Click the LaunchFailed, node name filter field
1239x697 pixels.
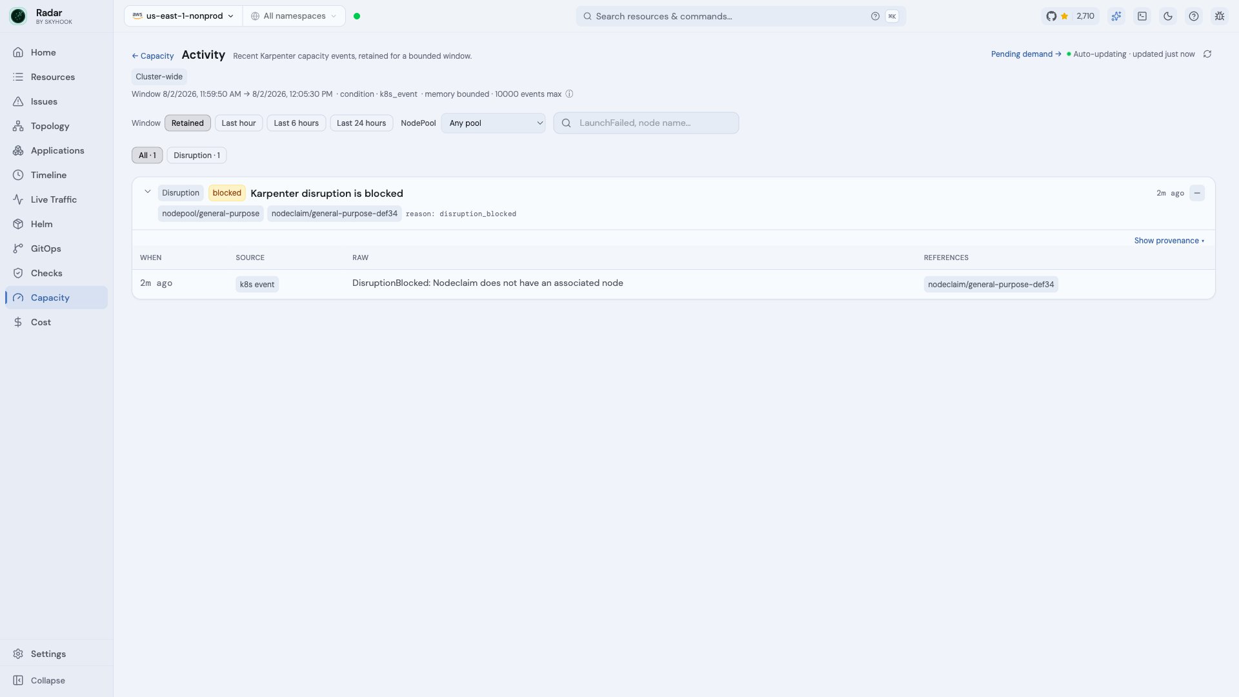tap(646, 123)
